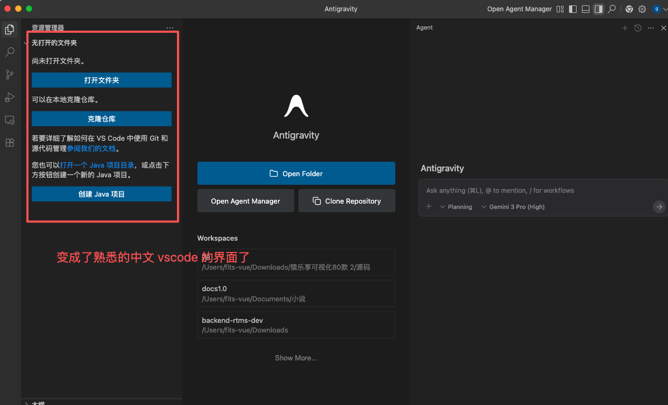Open the Agent conversation history icon
This screenshot has height=405, width=668.
click(637, 27)
